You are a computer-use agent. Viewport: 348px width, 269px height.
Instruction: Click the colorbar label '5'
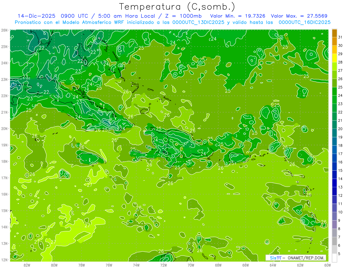339,254
